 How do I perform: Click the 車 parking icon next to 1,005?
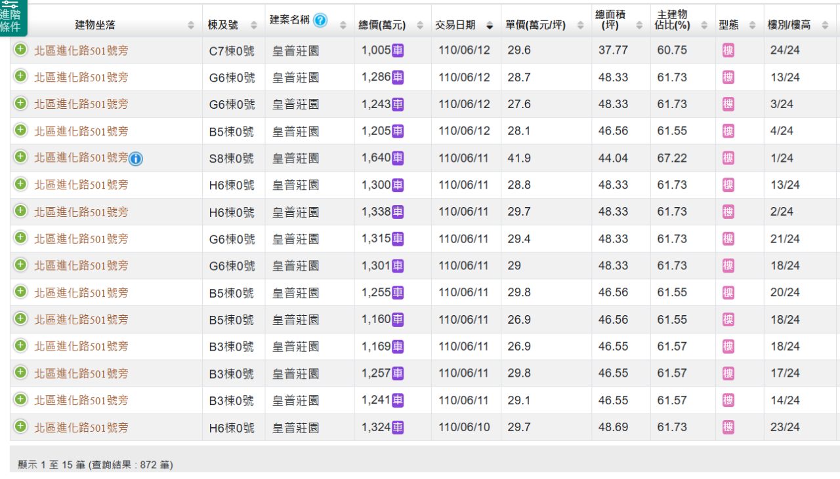coord(398,50)
